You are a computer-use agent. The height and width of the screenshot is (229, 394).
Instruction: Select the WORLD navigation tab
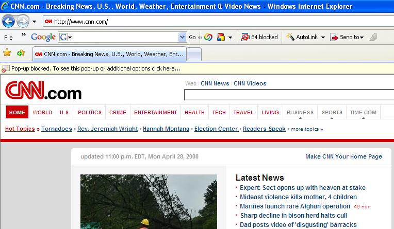click(42, 112)
